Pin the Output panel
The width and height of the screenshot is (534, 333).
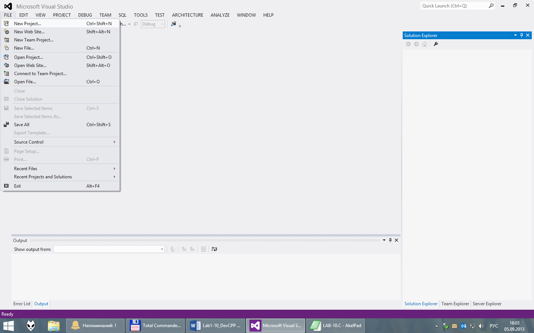pyautogui.click(x=390, y=240)
